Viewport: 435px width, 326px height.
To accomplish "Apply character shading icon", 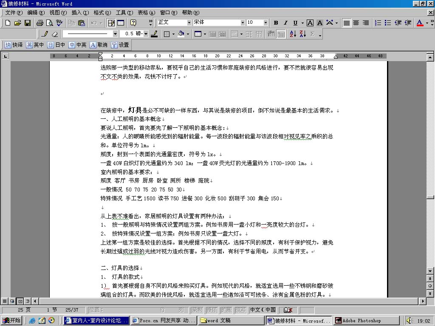I will click(x=320, y=23).
